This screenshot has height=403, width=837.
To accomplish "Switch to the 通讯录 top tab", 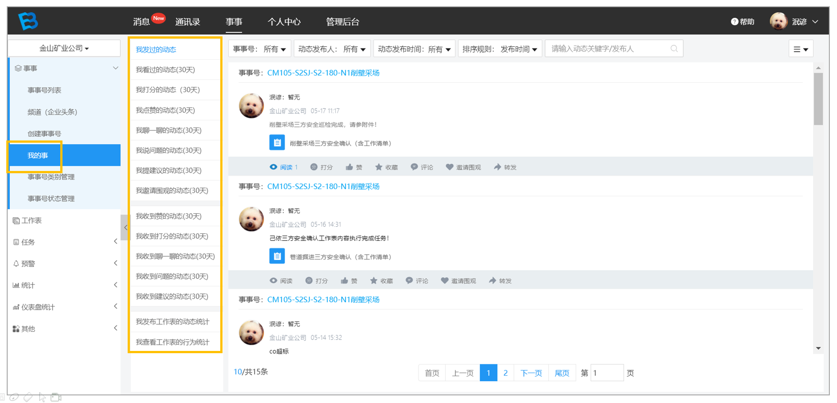I will pos(187,22).
